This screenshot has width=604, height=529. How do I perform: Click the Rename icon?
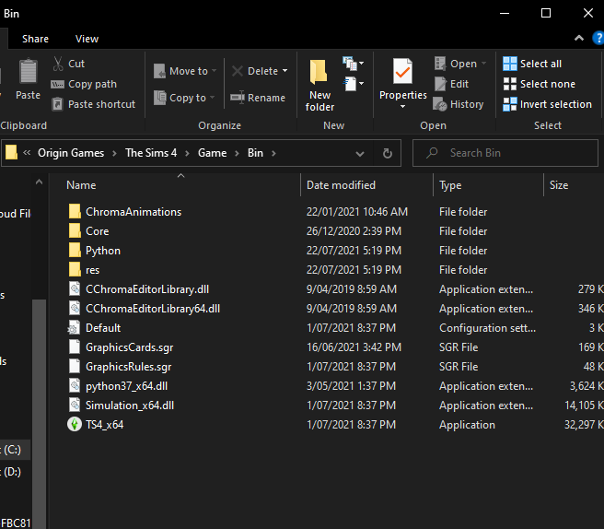pos(238,98)
